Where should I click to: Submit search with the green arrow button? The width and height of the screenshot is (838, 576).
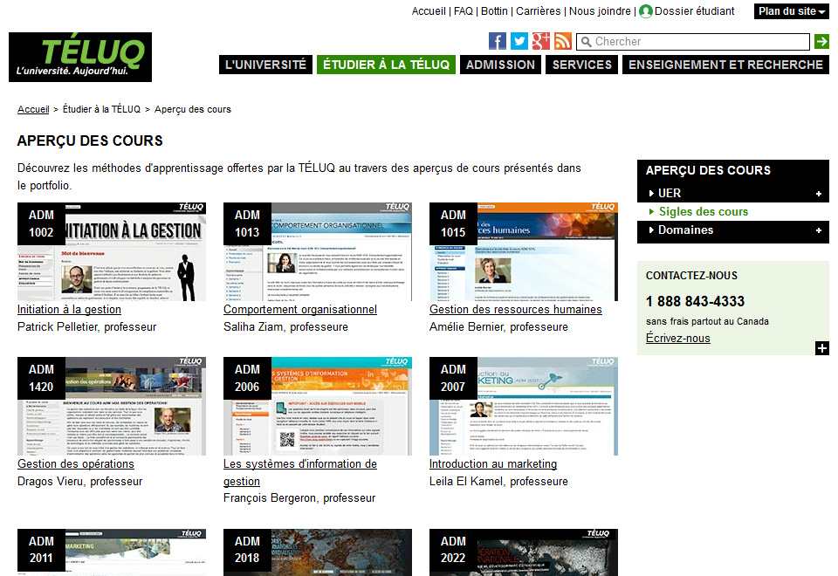pos(821,41)
